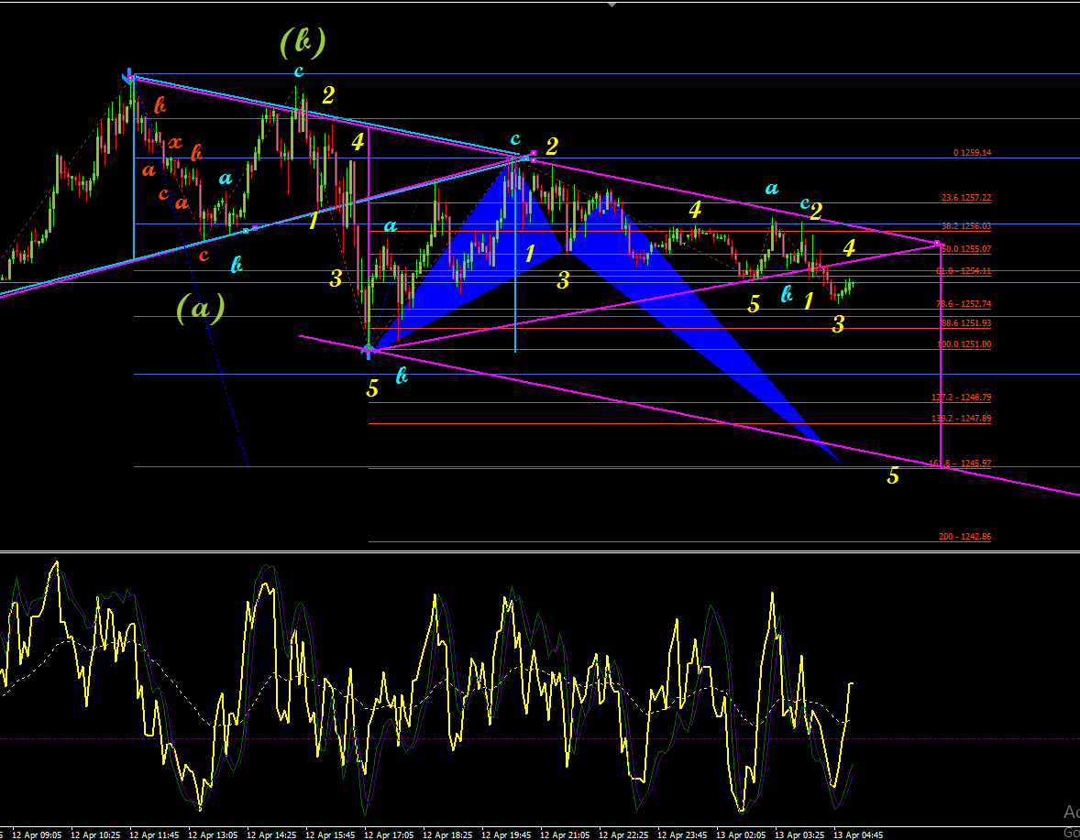Select the magenta anchor handle at triangle apex
This screenshot has width=1080, height=840.
point(937,244)
